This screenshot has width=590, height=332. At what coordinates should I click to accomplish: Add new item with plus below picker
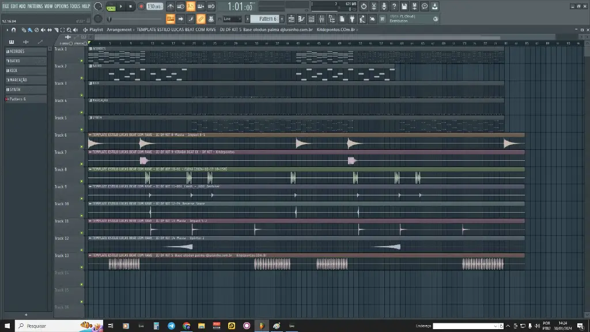coord(26,315)
